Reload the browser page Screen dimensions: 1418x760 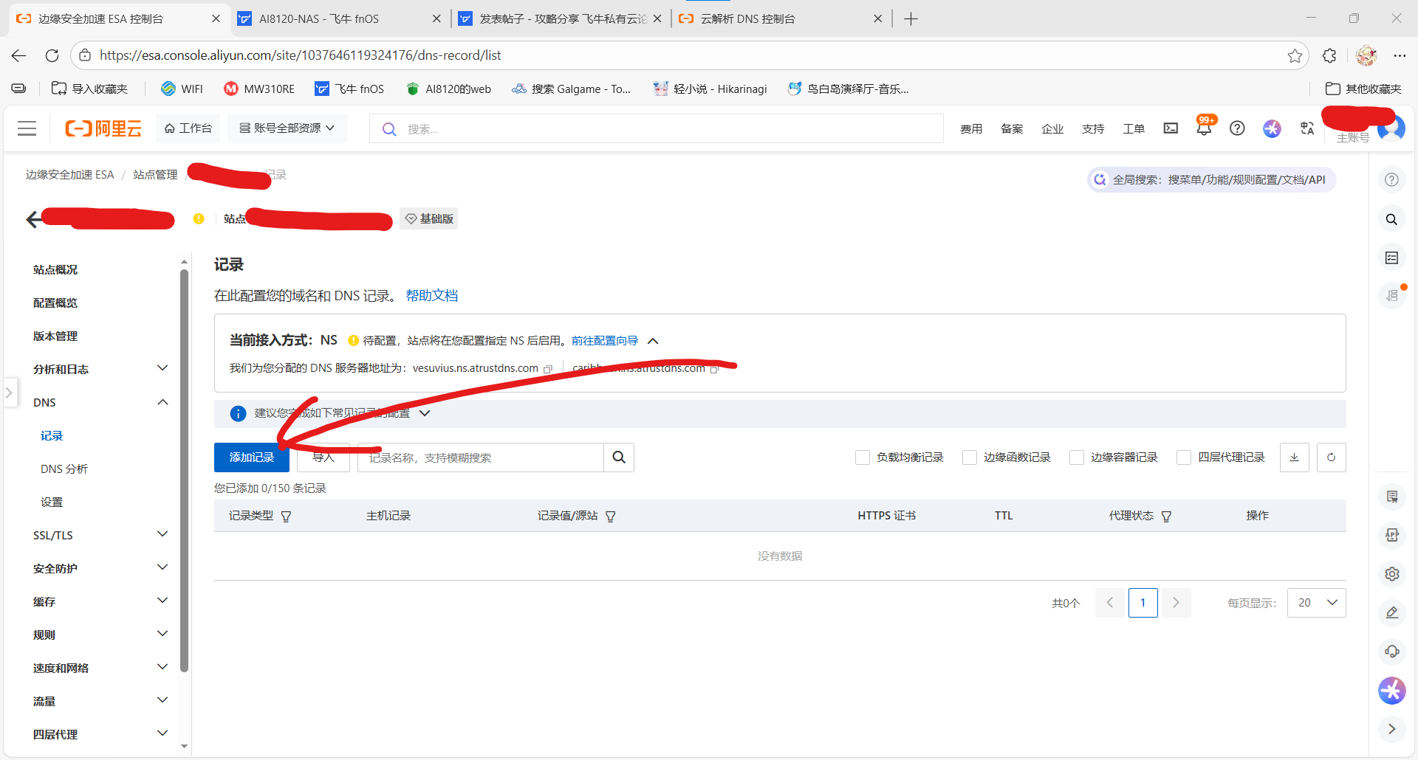point(52,55)
